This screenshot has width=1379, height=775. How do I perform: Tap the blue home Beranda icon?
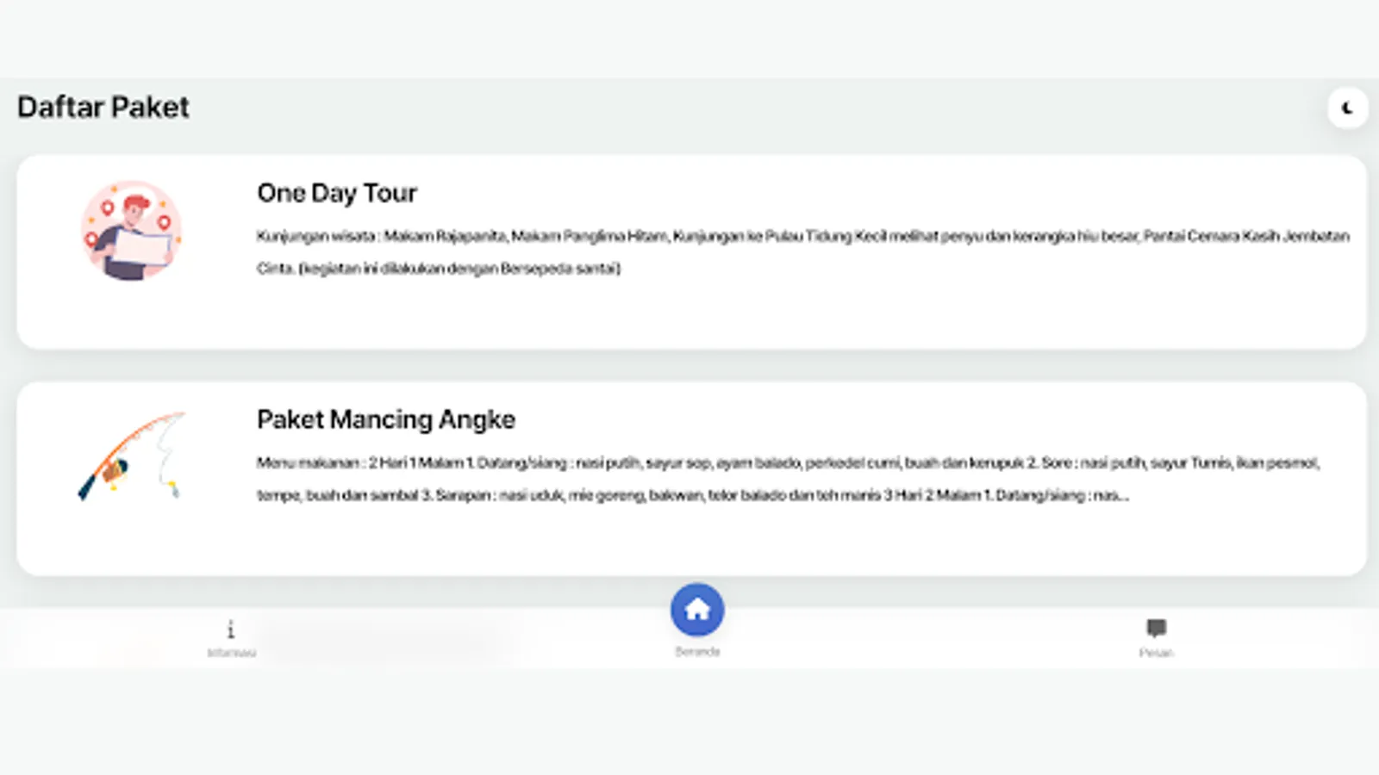coord(697,610)
